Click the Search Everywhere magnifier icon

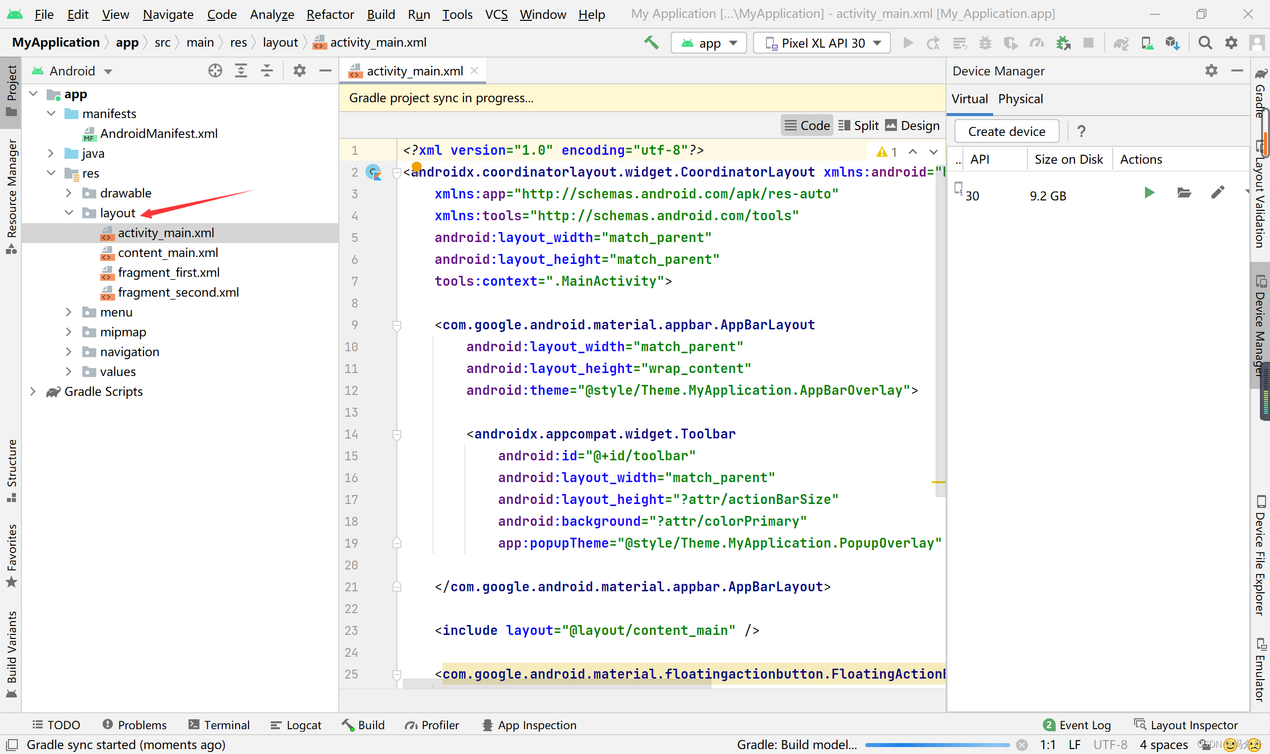(1205, 43)
